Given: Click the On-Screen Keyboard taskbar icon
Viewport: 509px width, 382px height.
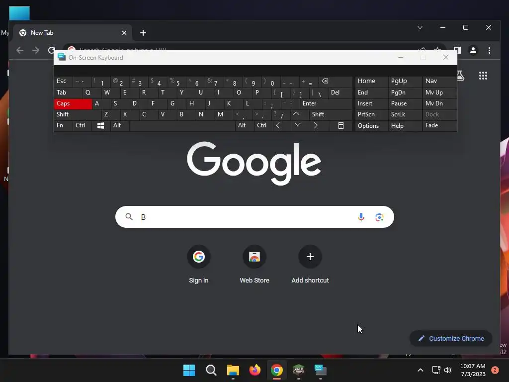Looking at the screenshot, I should click(x=321, y=370).
